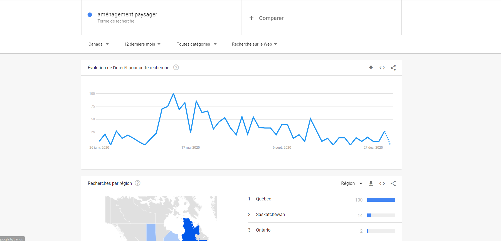This screenshot has width=501, height=241.
Task: Open the Canada country dropdown
Action: [x=98, y=44]
